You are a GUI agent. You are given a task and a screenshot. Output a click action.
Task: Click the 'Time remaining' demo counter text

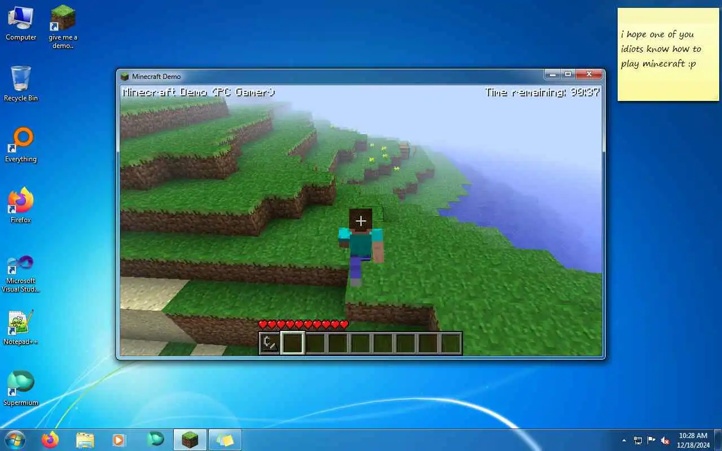(543, 92)
